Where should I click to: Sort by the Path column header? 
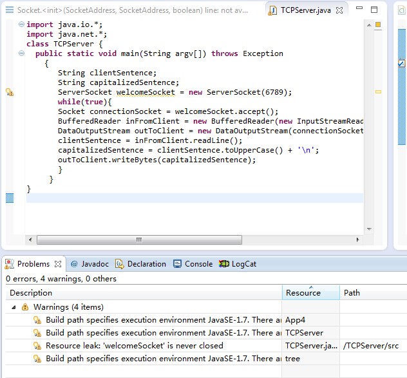click(374, 292)
